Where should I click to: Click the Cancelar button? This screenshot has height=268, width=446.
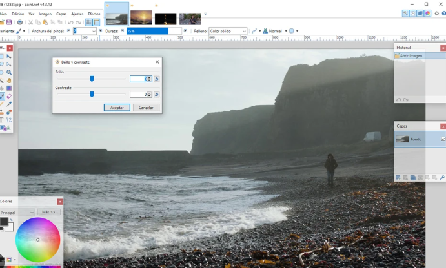146,108
